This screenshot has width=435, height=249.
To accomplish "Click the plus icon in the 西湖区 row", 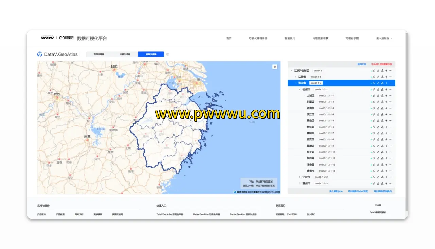I will [386, 108].
